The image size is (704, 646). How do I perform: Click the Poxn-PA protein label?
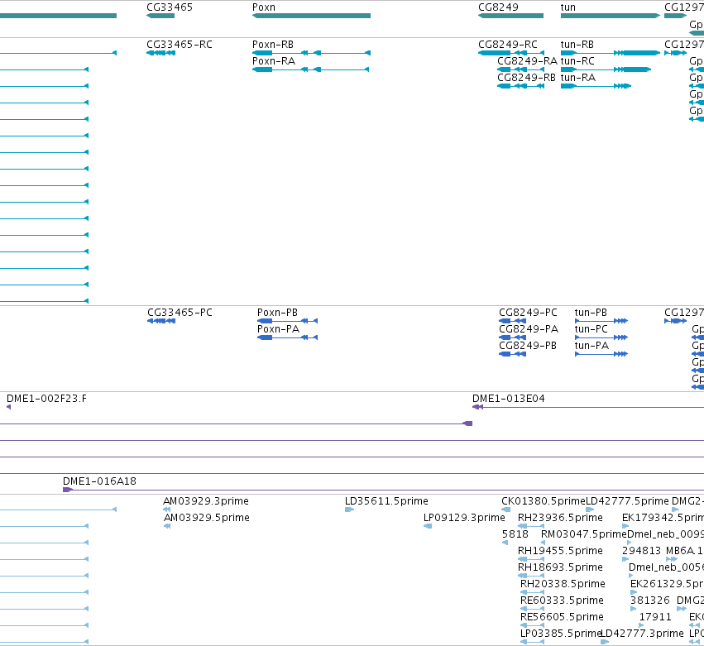(x=278, y=329)
